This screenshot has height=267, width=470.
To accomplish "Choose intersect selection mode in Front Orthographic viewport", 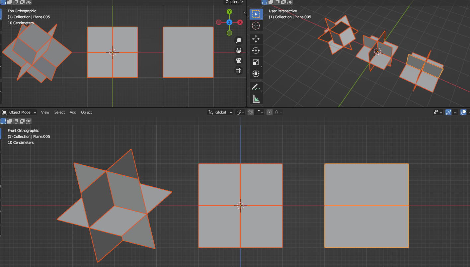I will pos(29,121).
